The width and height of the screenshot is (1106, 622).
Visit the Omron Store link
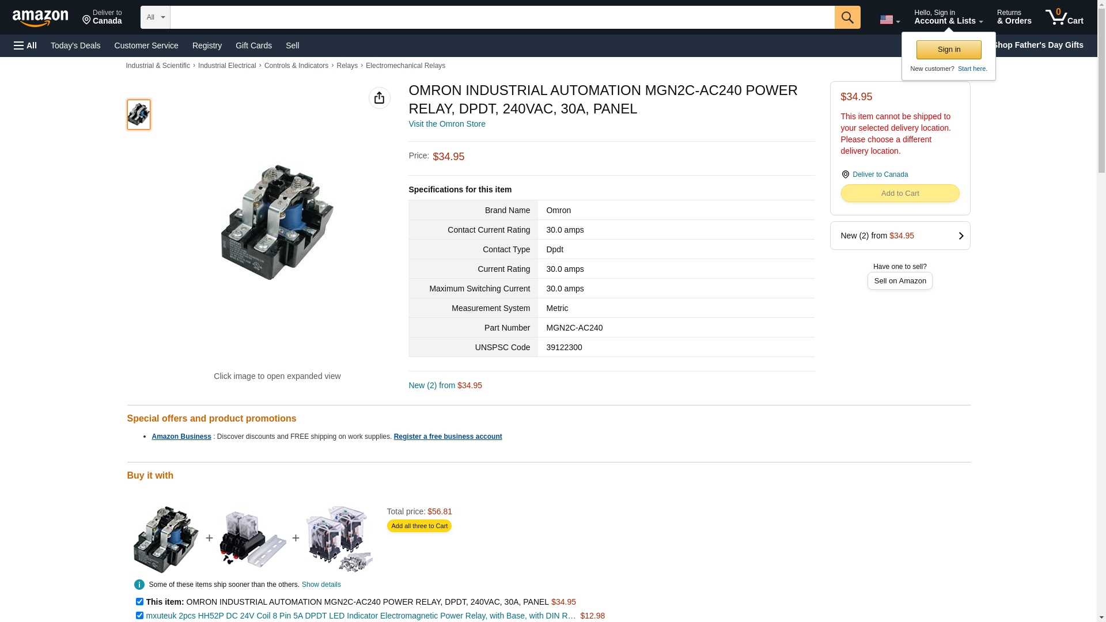point(447,124)
